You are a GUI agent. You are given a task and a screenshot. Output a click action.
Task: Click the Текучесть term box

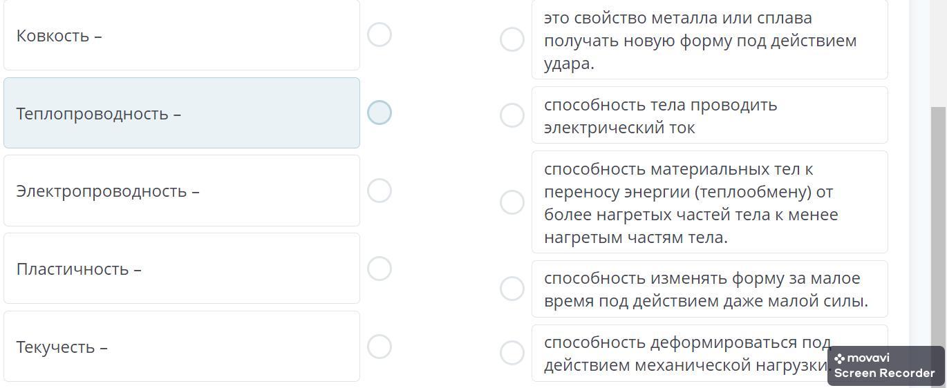click(x=182, y=347)
